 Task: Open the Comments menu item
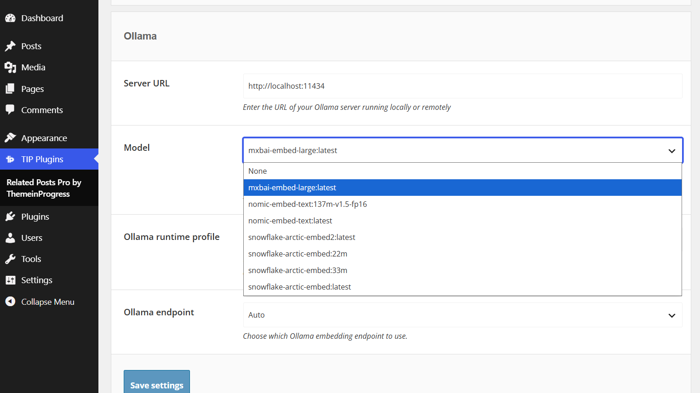click(49, 110)
